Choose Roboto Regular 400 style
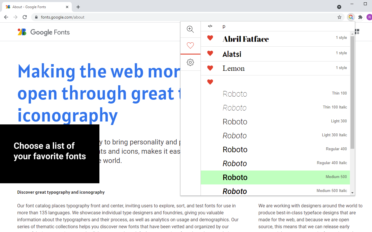 [x=275, y=149]
